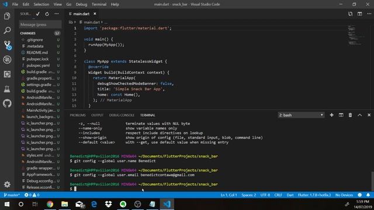Open the Terminal menu
Screen dimensions: 374x210
99,4
